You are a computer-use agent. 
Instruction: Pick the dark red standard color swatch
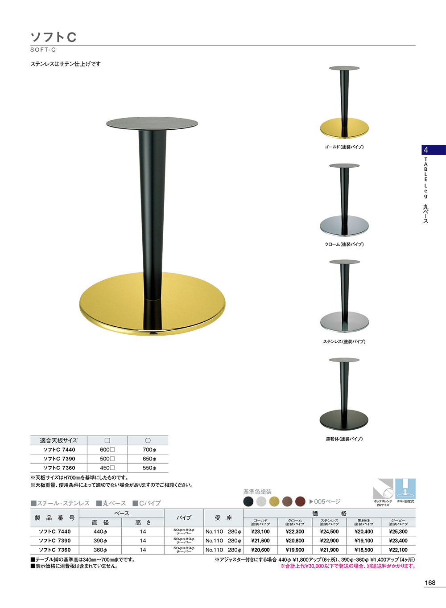click(x=300, y=501)
